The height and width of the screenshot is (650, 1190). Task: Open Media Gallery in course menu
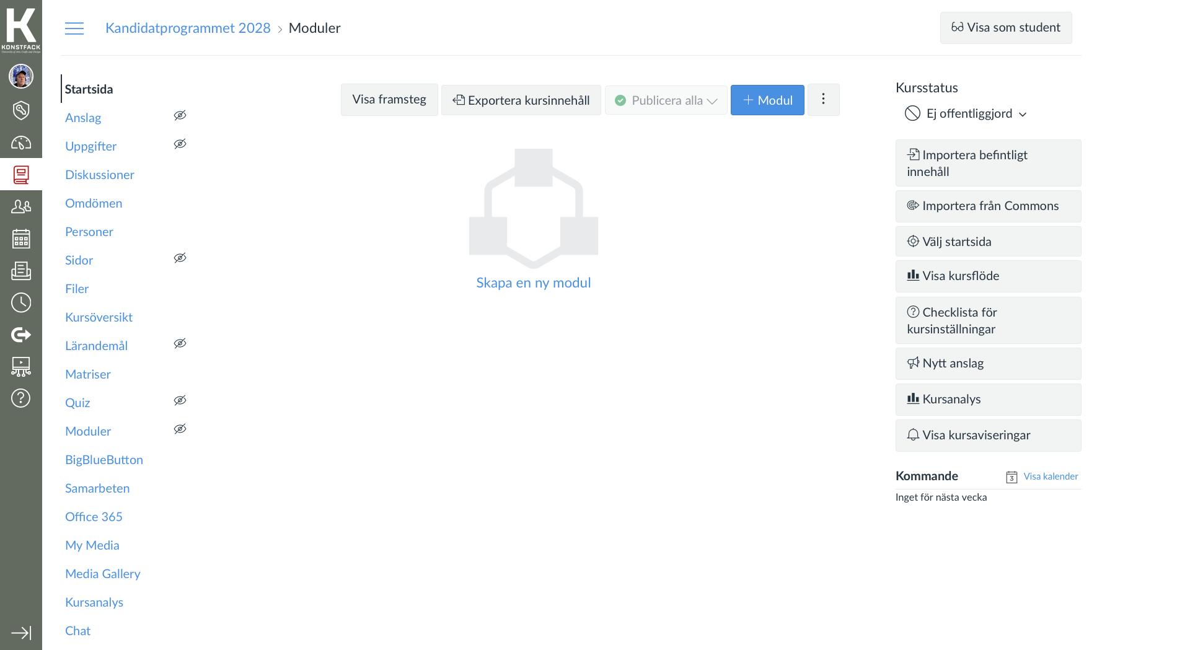pos(103,574)
